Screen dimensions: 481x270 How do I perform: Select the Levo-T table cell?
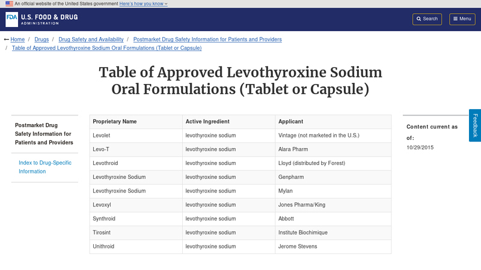[x=136, y=149]
